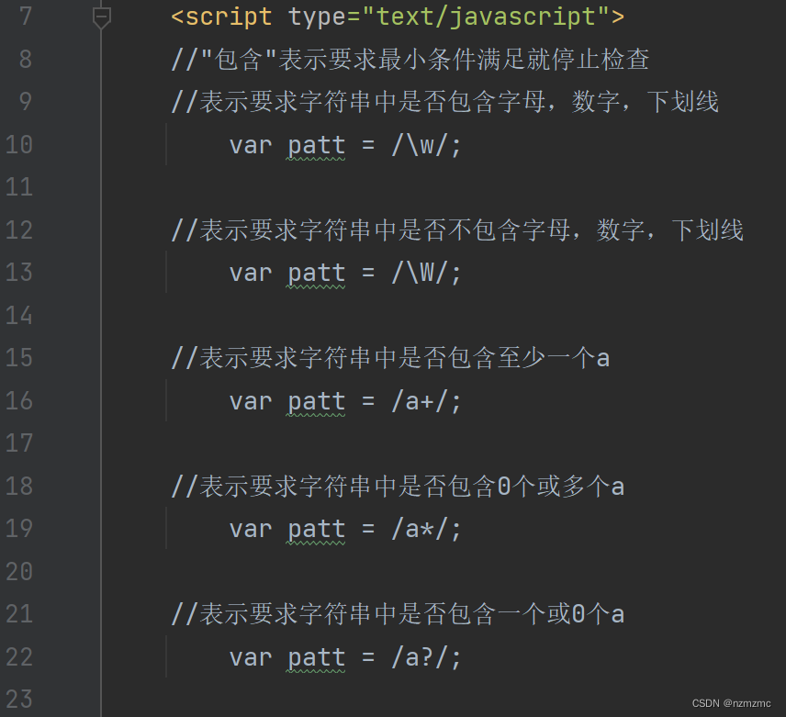This screenshot has width=786, height=717.
Task: Click the "text/javascript" attribute value
Action: point(485,17)
